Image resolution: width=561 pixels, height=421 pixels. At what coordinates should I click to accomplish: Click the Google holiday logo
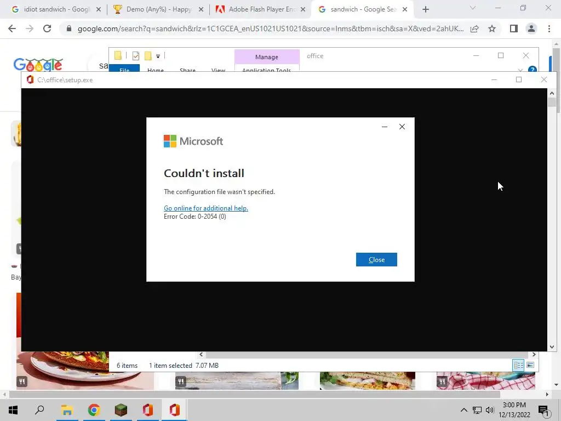(38, 65)
